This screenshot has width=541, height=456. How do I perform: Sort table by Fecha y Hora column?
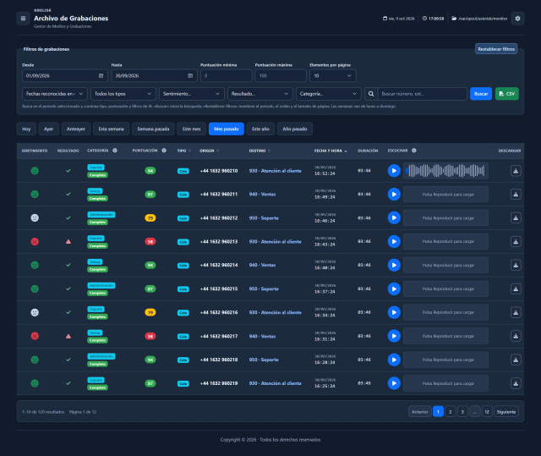[331, 151]
